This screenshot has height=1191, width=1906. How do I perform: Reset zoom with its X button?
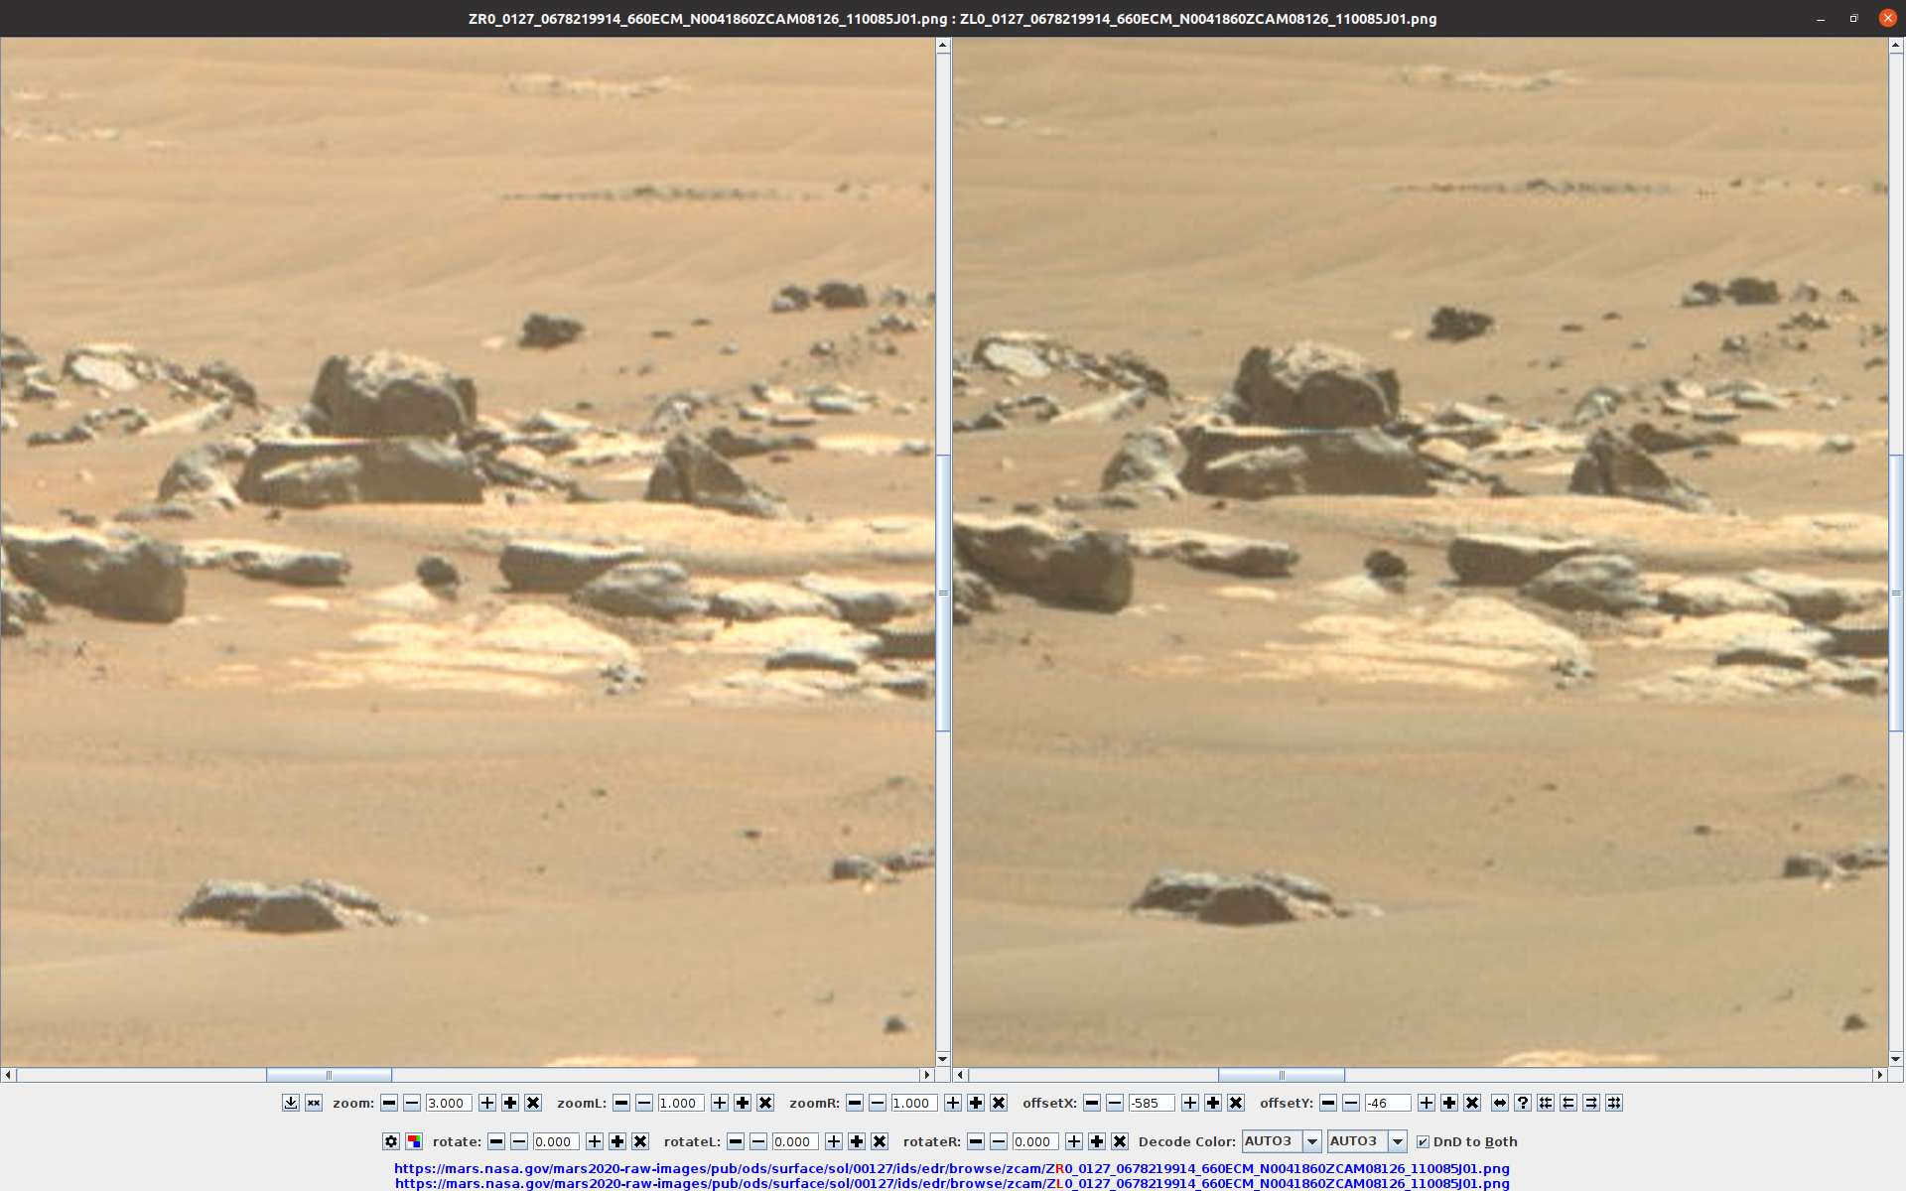click(533, 1103)
